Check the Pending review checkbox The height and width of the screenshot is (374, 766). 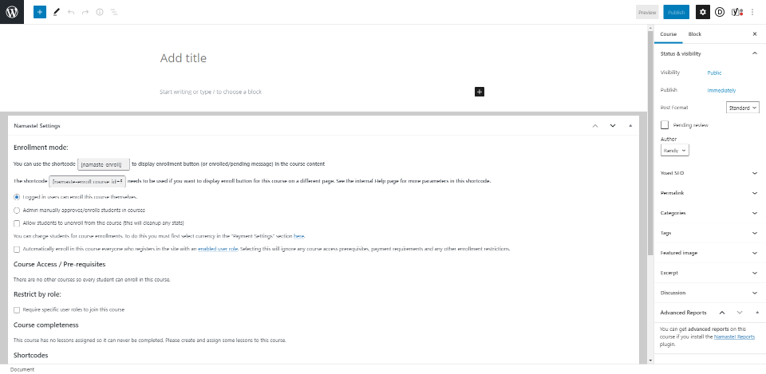click(665, 125)
